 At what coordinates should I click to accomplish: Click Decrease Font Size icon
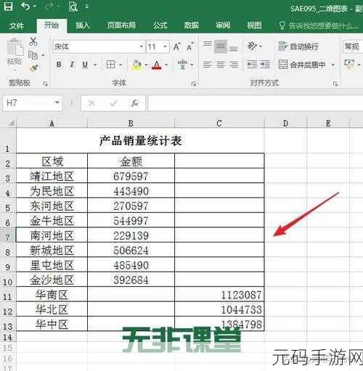[x=190, y=46]
